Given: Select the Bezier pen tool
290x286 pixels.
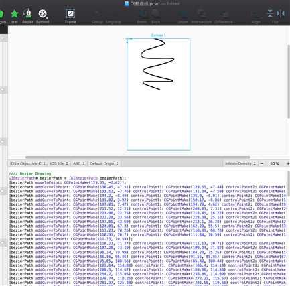Looking at the screenshot, I should tap(27, 16).
